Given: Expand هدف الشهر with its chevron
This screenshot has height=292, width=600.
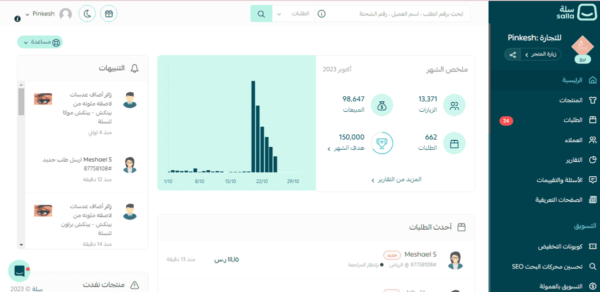Looking at the screenshot, I should (330, 149).
